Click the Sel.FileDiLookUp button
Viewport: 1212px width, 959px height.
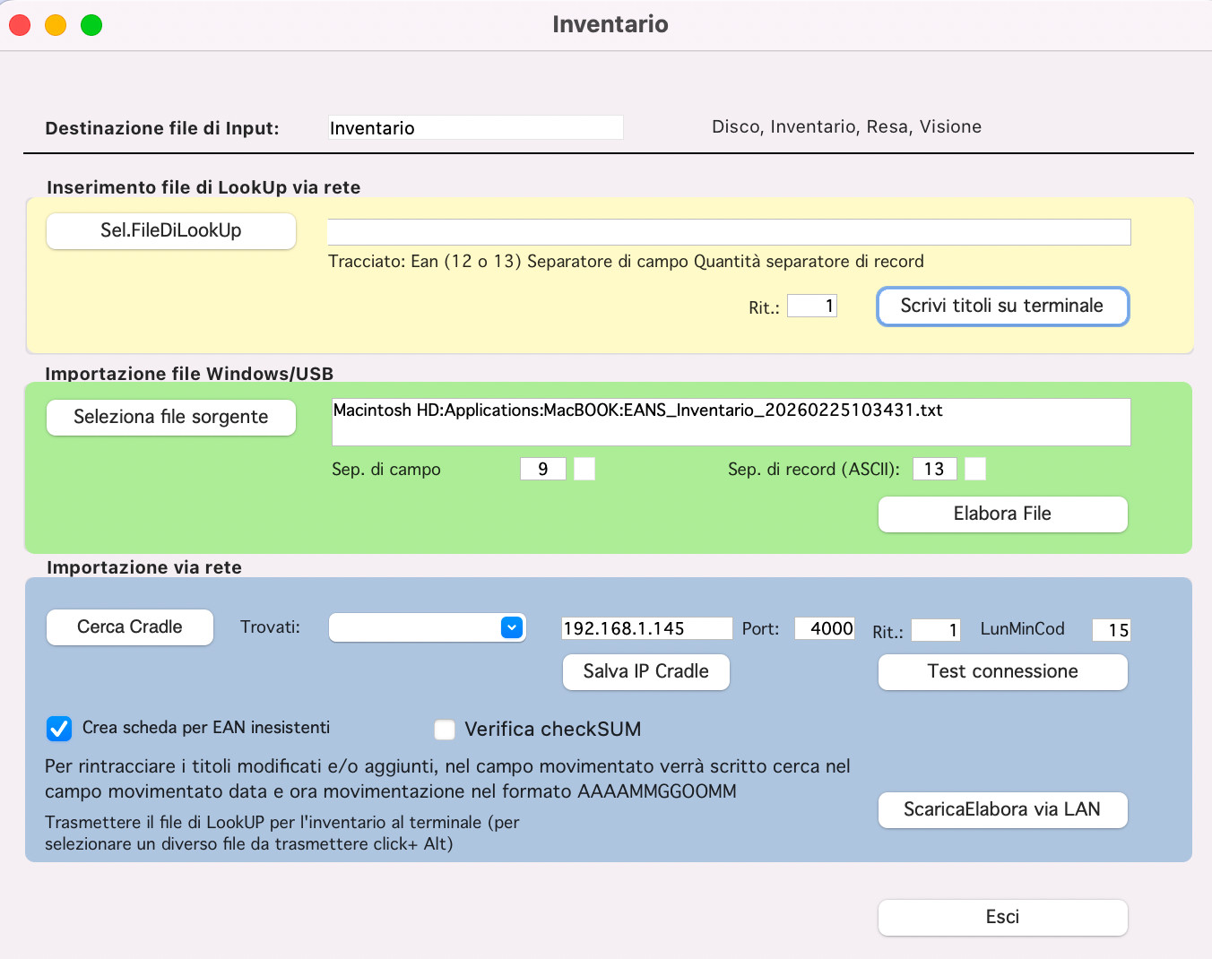[x=170, y=231]
